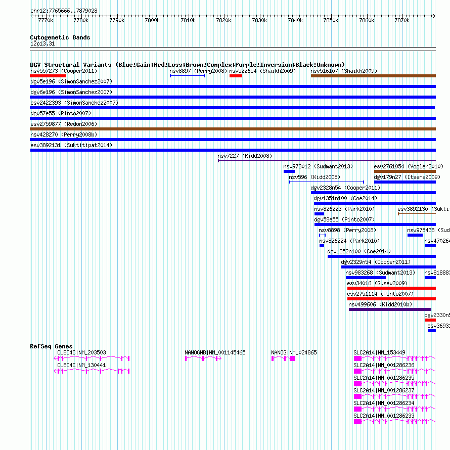The width and height of the screenshot is (450, 450).
Task: Select the NANOG gene model glyph
Action: 283,358
